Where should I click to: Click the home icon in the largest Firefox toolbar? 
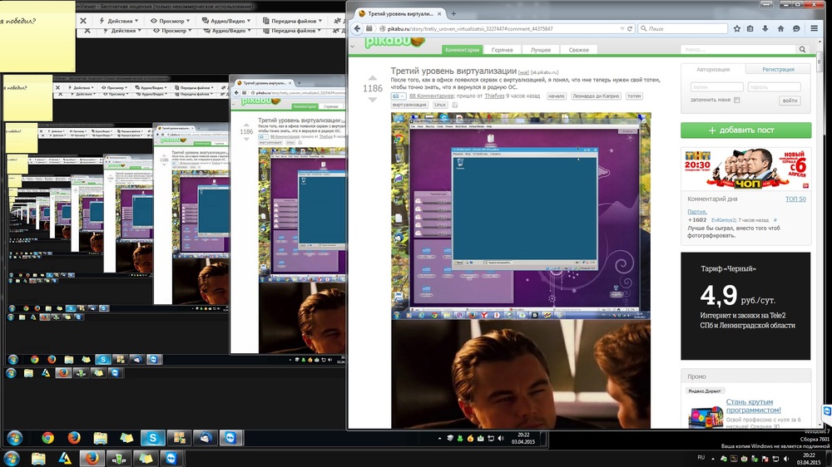(781, 28)
